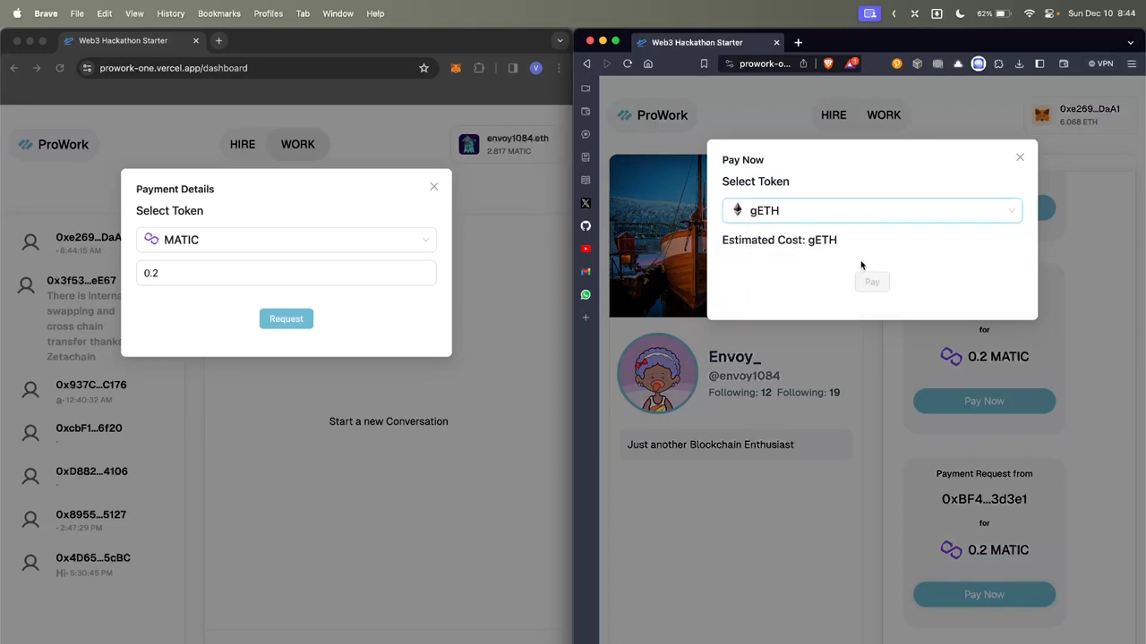Open the Profiles menu
This screenshot has width=1146, height=644.
[x=268, y=13]
